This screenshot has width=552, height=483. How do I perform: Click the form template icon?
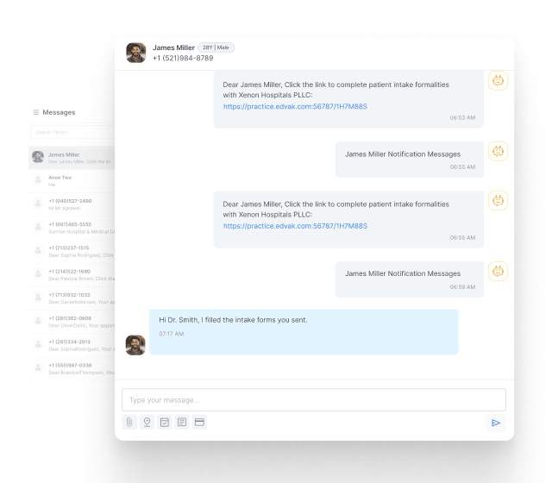point(182,423)
